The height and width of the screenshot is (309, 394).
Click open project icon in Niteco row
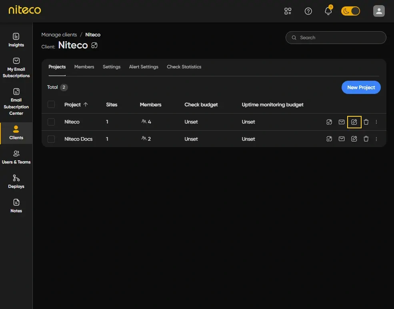point(329,122)
